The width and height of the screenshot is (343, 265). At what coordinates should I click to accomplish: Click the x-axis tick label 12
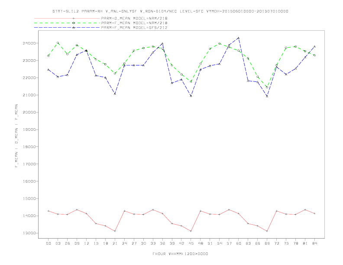coord(87,243)
